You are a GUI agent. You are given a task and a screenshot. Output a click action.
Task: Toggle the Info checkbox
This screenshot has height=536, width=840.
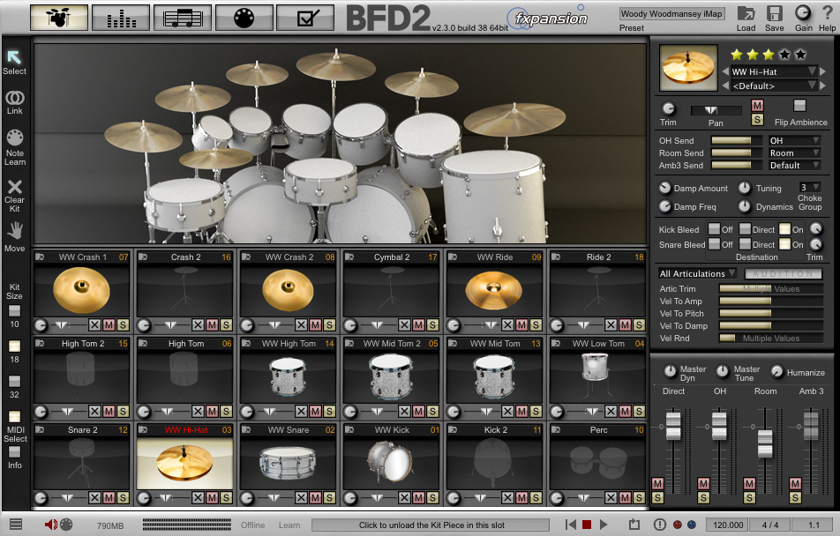coord(14,452)
